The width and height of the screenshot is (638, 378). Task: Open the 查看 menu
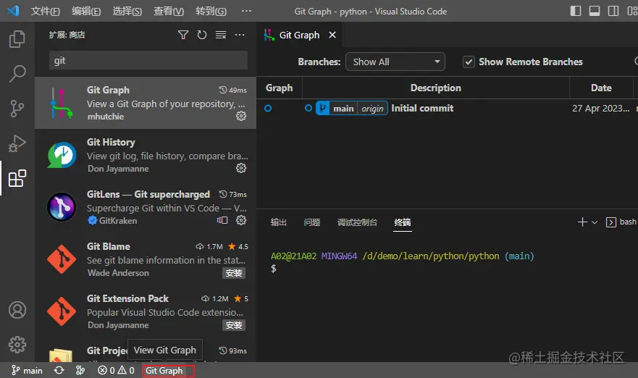(169, 11)
